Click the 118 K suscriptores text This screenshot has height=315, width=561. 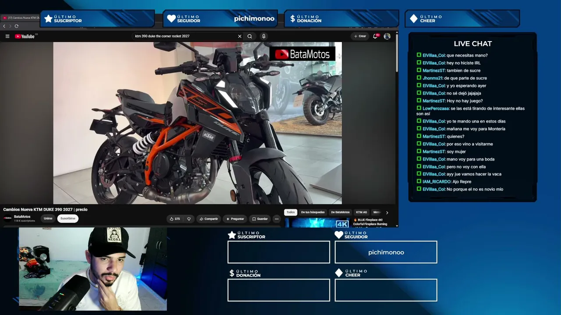tap(25, 220)
